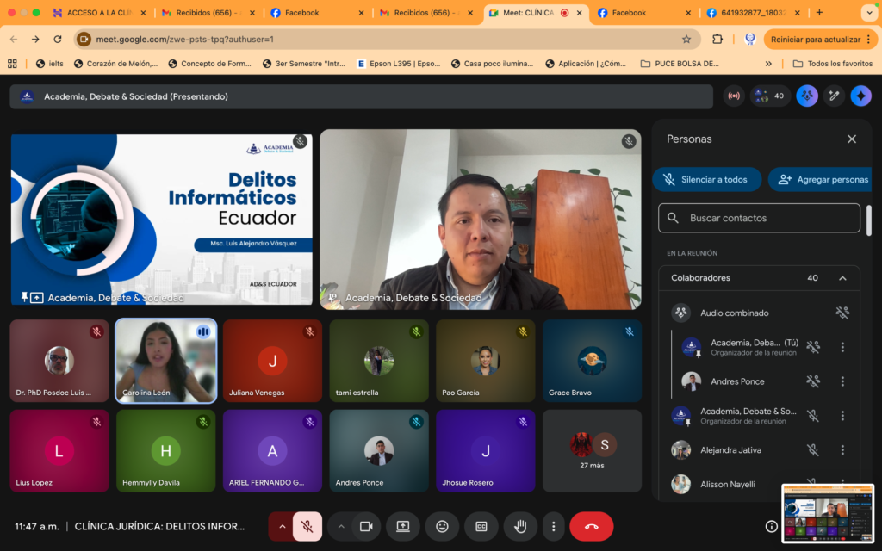Screen dimensions: 882x551
Task: Toggle the raise hand button
Action: coord(520,526)
